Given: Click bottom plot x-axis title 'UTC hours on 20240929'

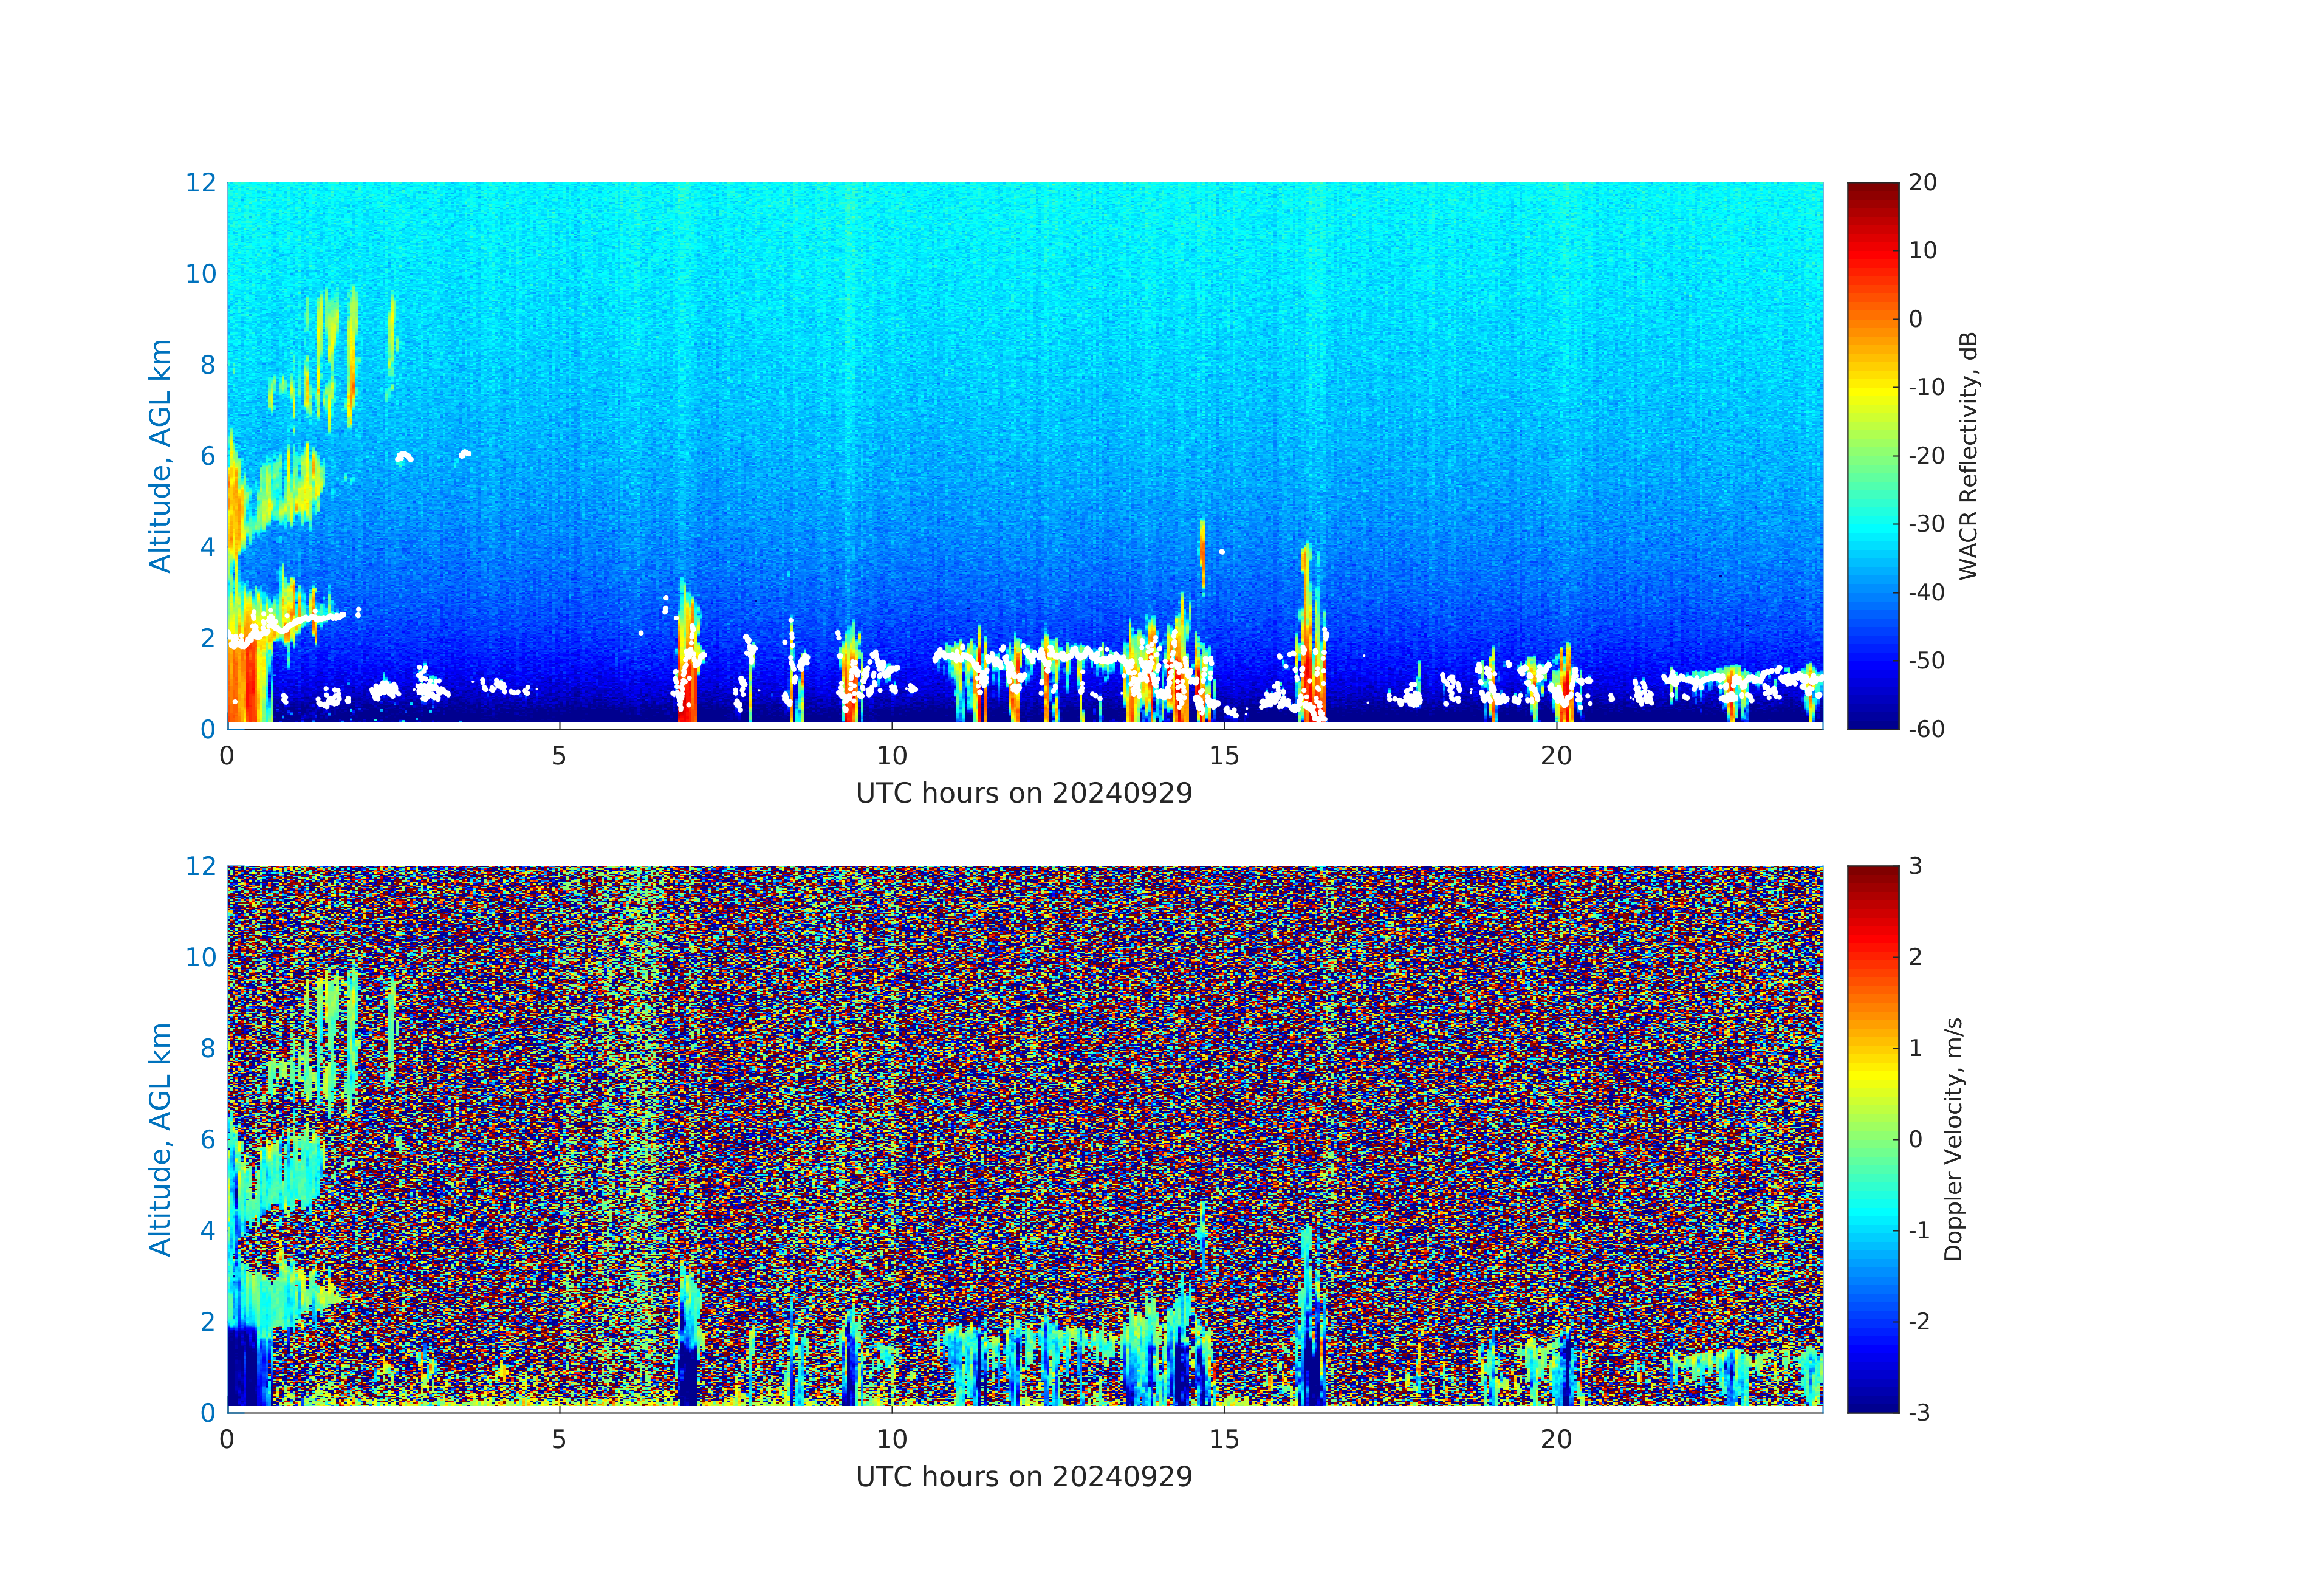Looking at the screenshot, I should (x=1024, y=1476).
